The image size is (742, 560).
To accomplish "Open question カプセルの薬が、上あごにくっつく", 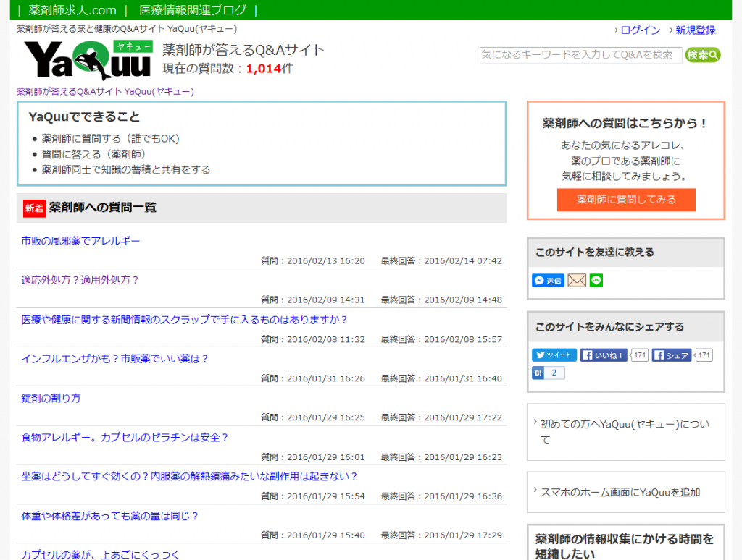I will coord(100,554).
